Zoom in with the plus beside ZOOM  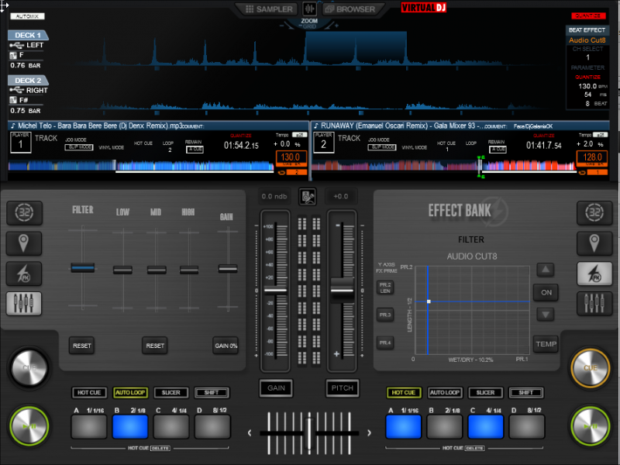pyautogui.click(x=336, y=26)
